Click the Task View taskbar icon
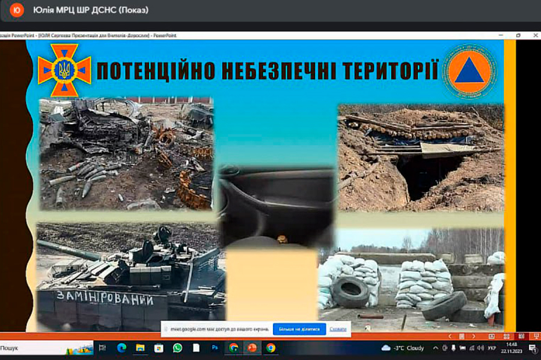Screen dimensions: 541x360 coord(102,348)
